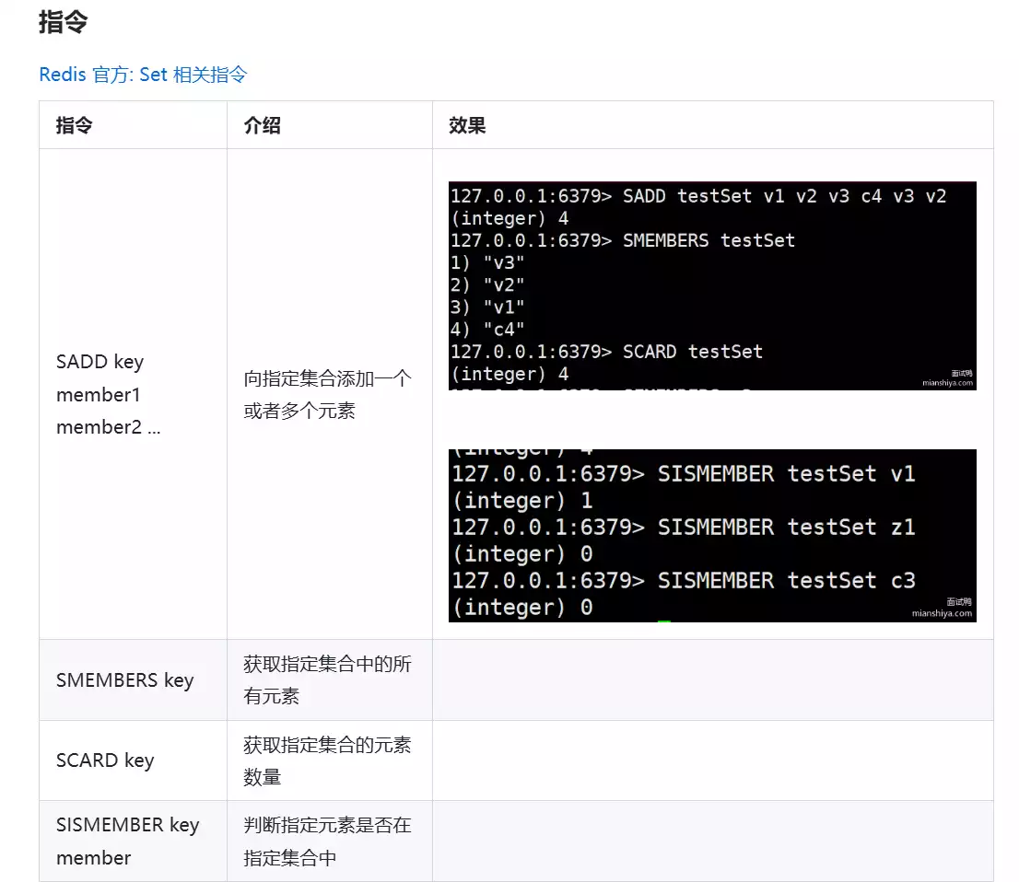
Task: Select the SCARD key command cell
Action: [x=105, y=760]
